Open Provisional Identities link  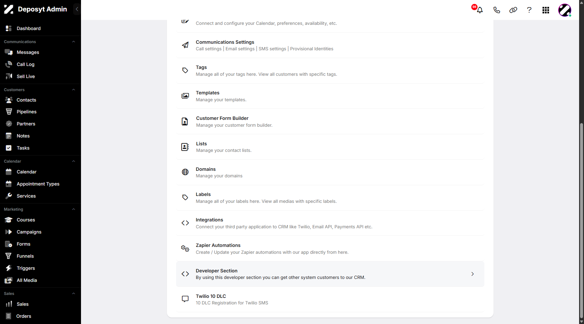click(x=312, y=49)
